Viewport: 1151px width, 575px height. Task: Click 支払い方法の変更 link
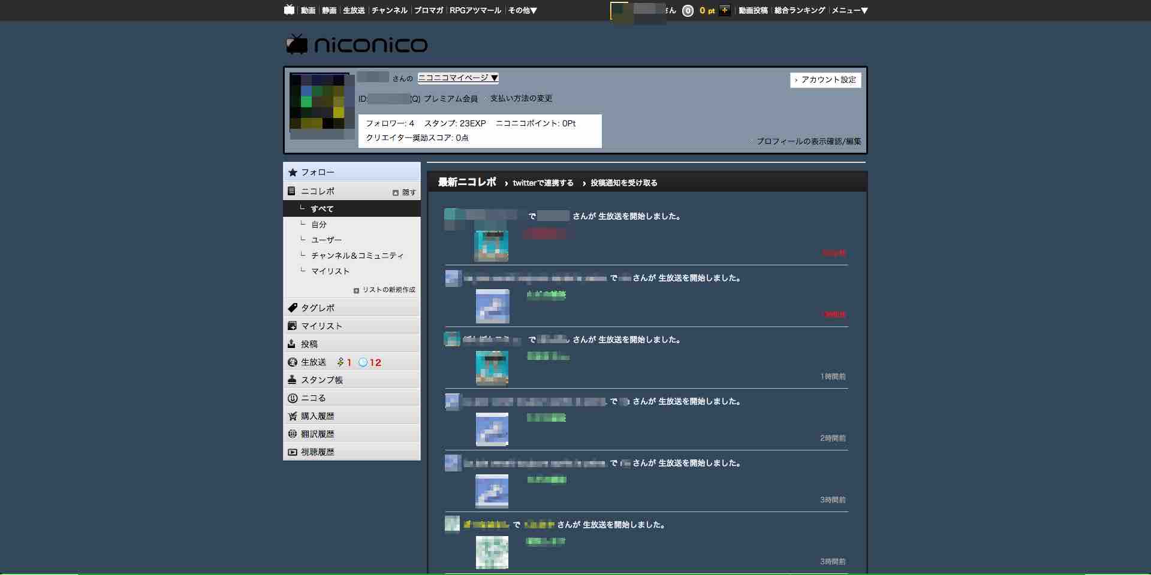click(521, 98)
